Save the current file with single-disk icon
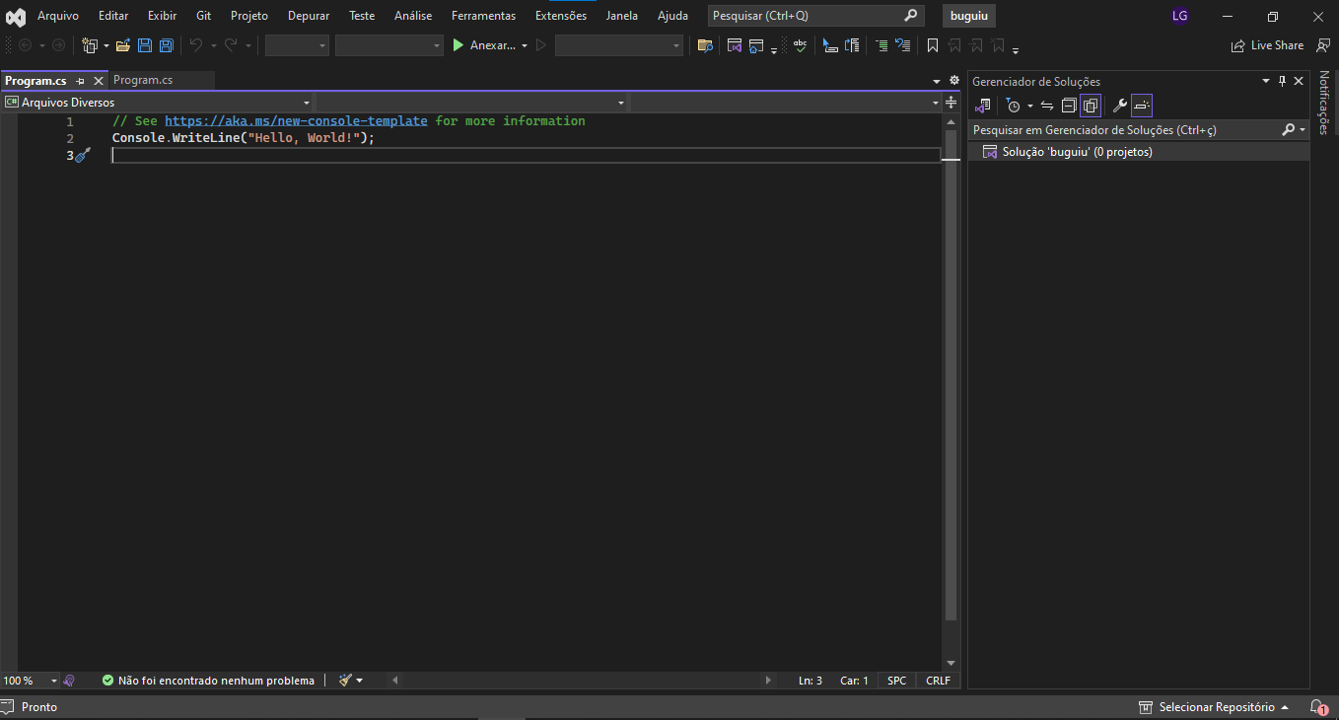Viewport: 1339px width, 720px height. pyautogui.click(x=145, y=45)
